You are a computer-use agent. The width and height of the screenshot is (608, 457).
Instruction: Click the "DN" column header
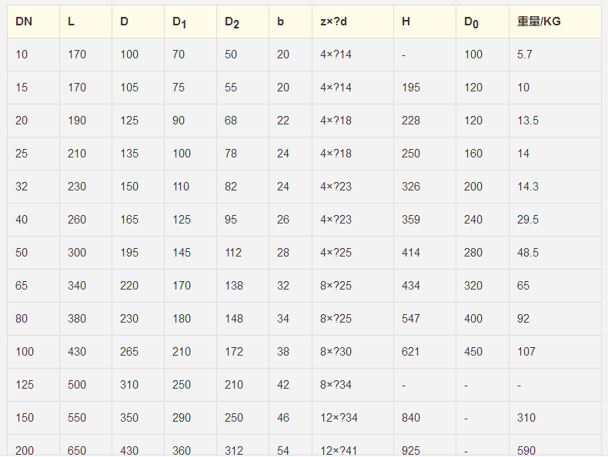click(24, 22)
